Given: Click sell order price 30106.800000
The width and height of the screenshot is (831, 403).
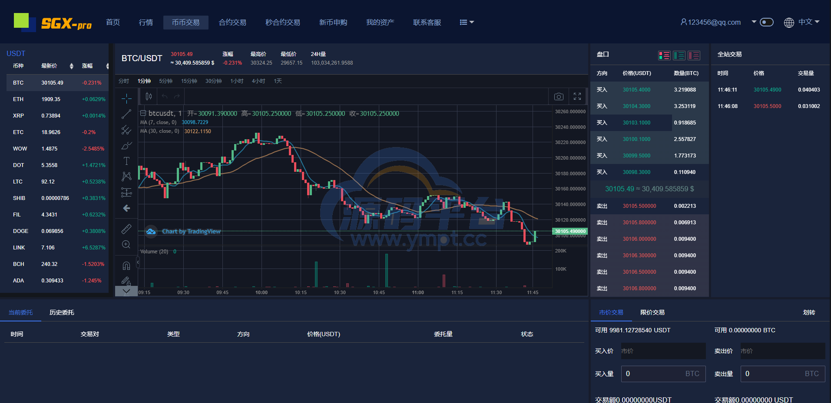Looking at the screenshot, I should (639, 288).
